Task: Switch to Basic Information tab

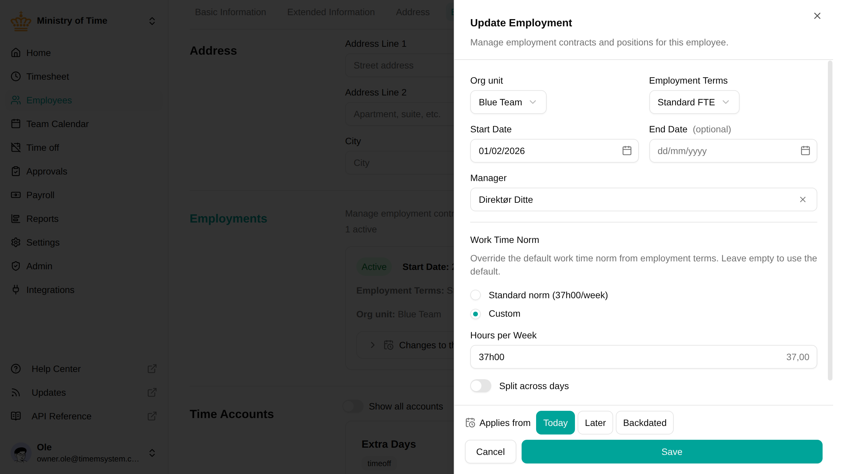Action: tap(231, 12)
